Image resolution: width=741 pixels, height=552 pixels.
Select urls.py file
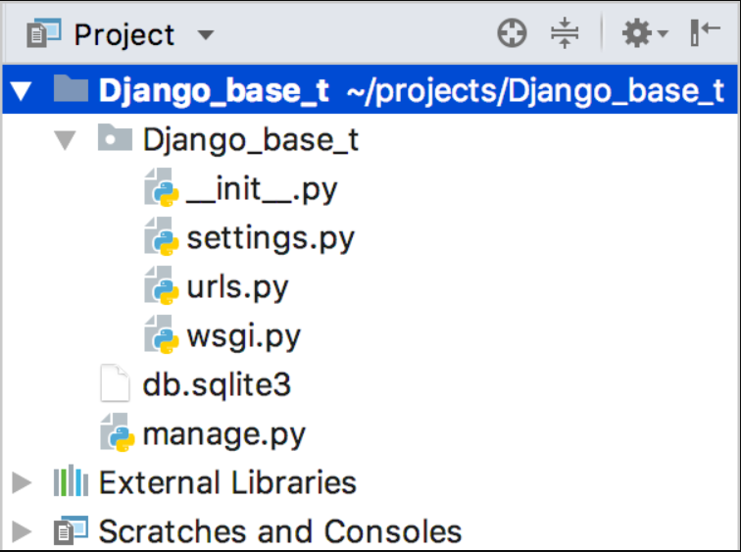click(x=238, y=288)
